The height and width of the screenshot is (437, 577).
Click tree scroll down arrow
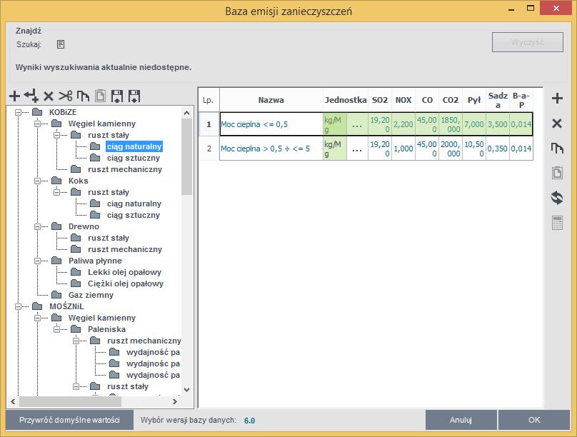pos(186,390)
